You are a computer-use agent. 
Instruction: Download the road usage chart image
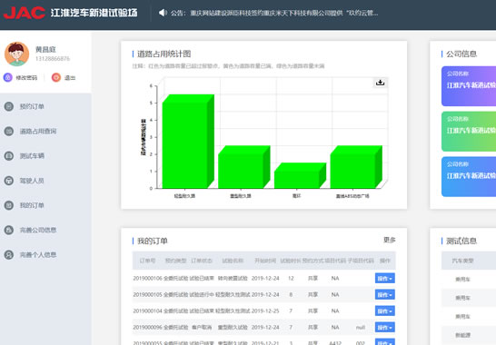(x=380, y=83)
